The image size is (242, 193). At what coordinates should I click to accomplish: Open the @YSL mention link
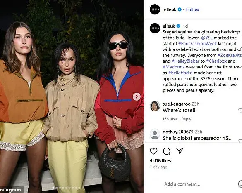point(207,38)
